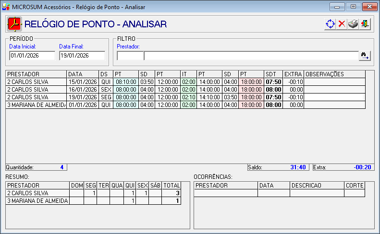Click the DATA column header in main grid
This screenshot has height=234, width=380.
click(x=83, y=74)
